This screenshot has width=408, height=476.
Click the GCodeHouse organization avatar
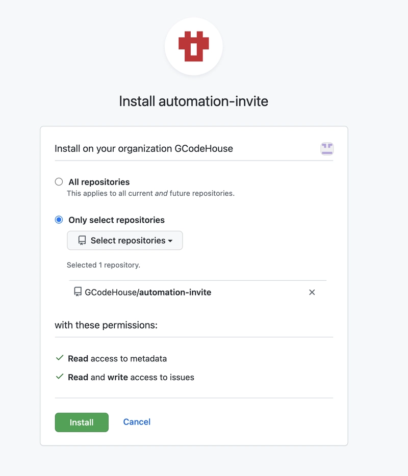click(x=327, y=149)
